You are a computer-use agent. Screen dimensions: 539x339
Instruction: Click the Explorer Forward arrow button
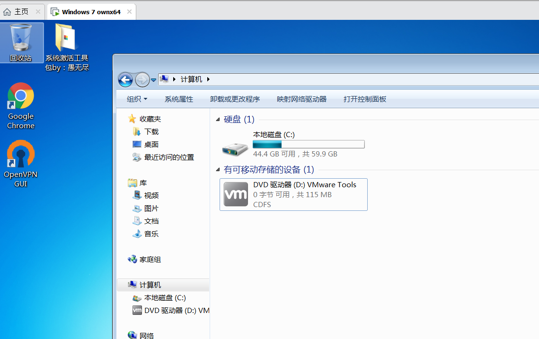142,80
